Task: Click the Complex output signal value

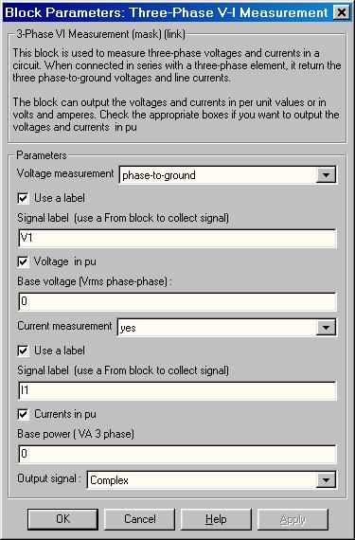Action: 110,480
